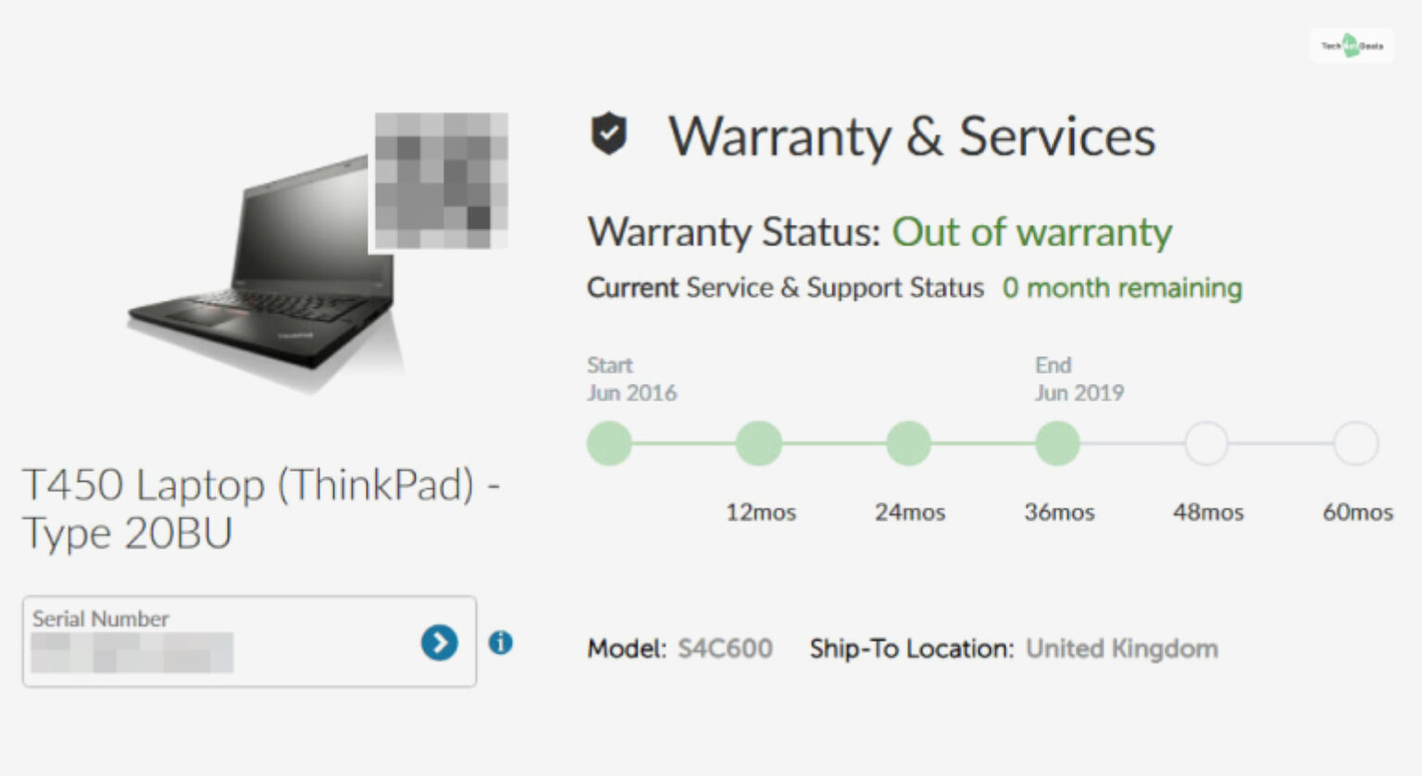This screenshot has height=776, width=1422.
Task: Select the empty 48mos warranty circle
Action: coord(1206,443)
